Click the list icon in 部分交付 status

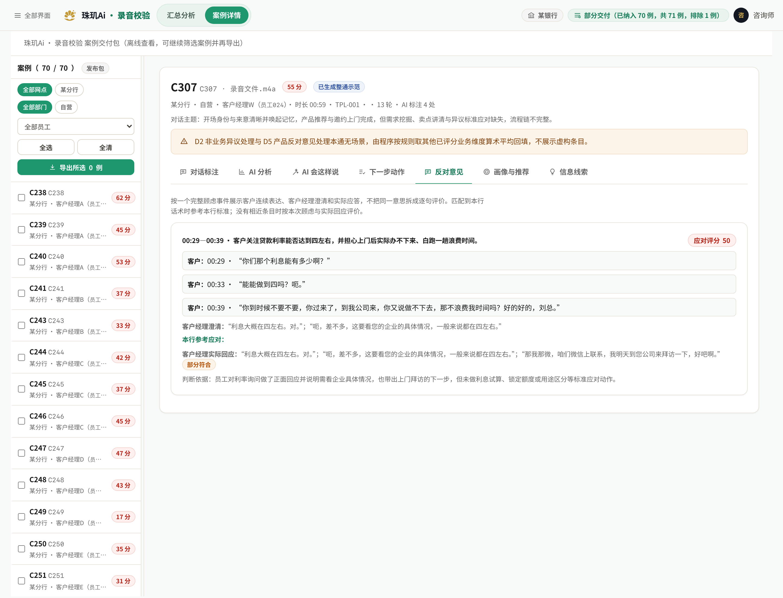[577, 16]
